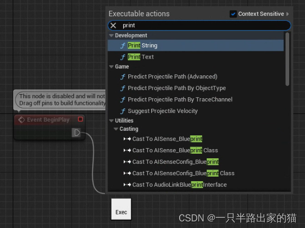This screenshot has width=305, height=228.
Task: Click the cast icon for Cast To AISense_Blueprint
Action: (127, 139)
